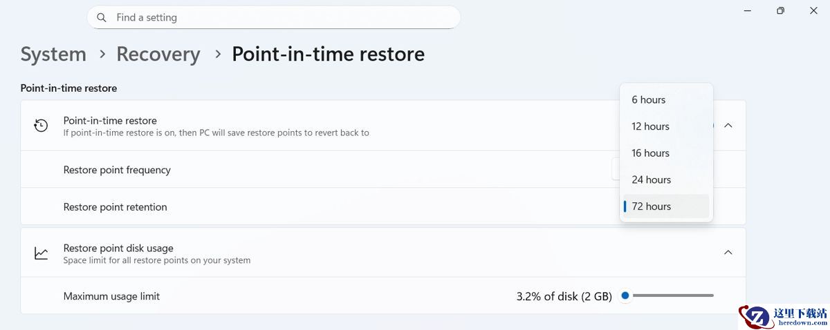Go back to System breadcrumb
The image size is (830, 330).
tap(53, 54)
